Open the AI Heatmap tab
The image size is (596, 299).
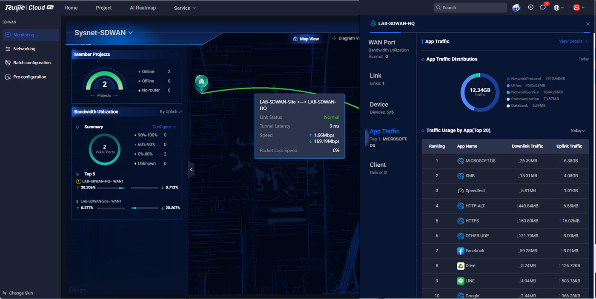click(x=143, y=8)
